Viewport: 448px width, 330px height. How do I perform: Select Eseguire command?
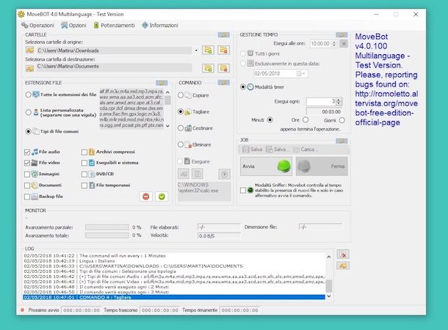click(x=180, y=161)
